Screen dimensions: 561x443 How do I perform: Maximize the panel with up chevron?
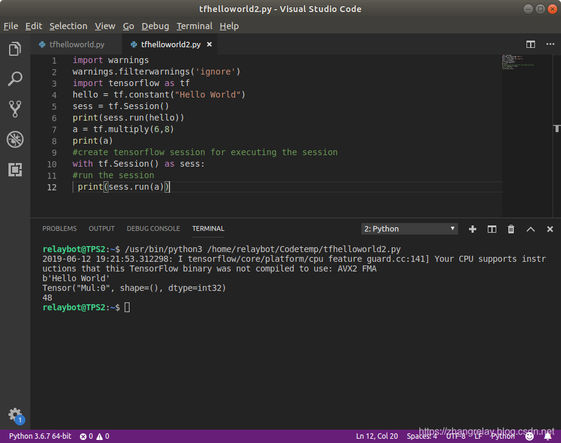(x=531, y=229)
